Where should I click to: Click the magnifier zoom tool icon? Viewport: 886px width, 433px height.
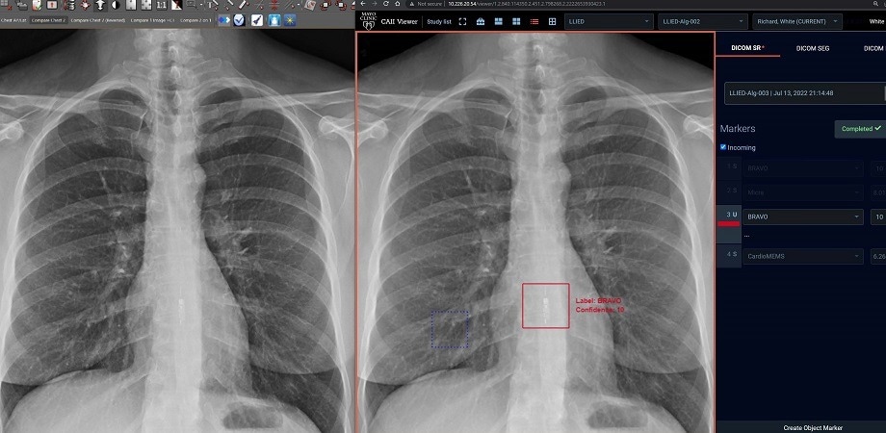point(191,5)
